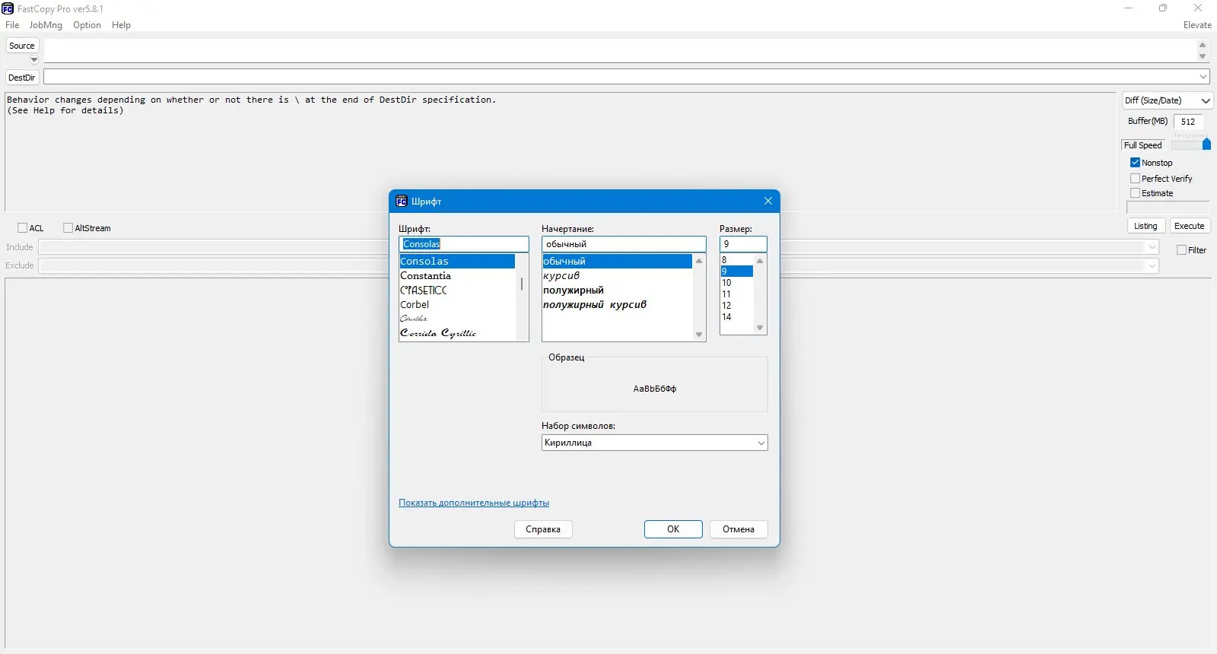
Task: Select size 9 in the size list
Action: point(736,271)
